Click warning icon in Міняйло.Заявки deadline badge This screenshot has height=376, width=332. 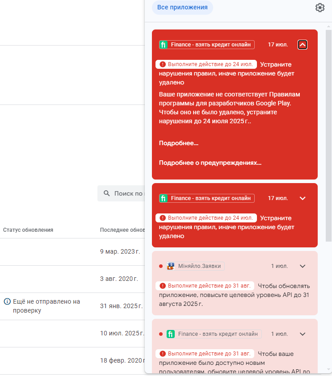coord(163,286)
